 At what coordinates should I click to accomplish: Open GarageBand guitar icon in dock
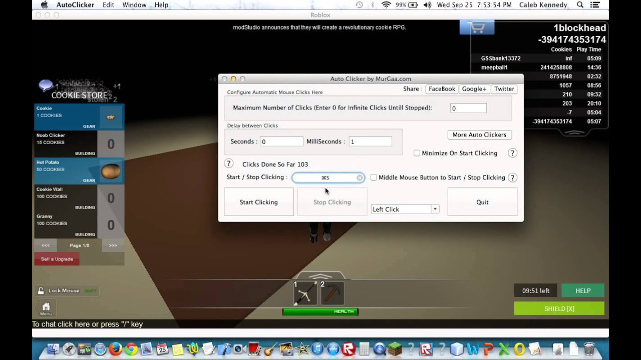(271, 348)
